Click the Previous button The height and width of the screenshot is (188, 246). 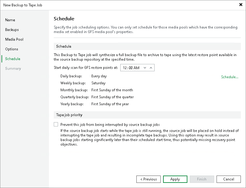coord(148,179)
